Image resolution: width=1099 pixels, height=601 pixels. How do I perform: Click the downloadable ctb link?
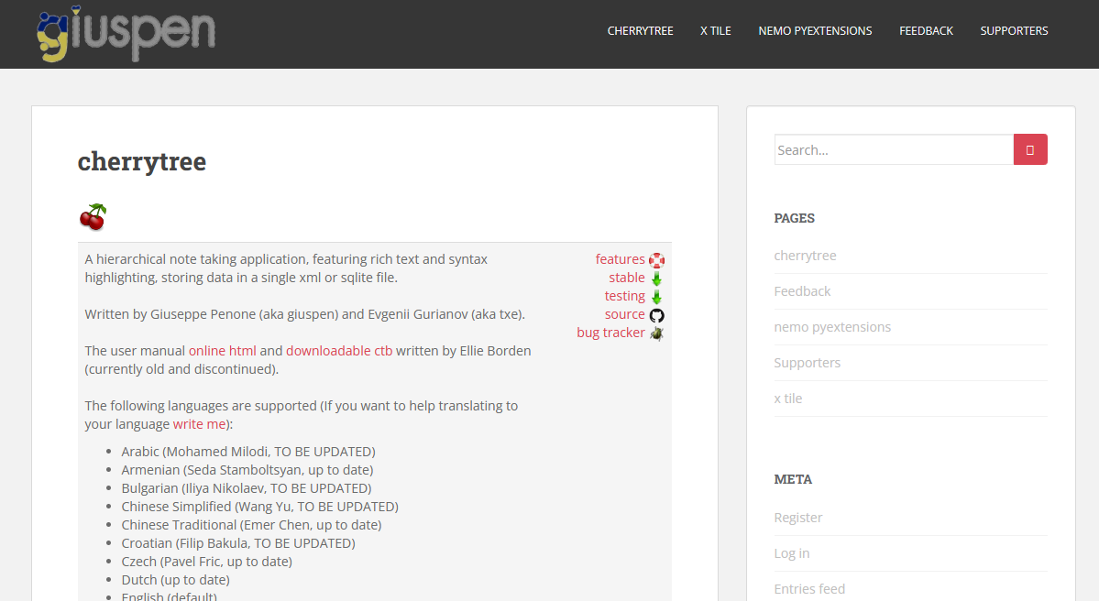(x=339, y=350)
